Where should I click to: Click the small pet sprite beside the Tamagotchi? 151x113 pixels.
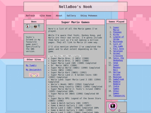coord(119,110)
